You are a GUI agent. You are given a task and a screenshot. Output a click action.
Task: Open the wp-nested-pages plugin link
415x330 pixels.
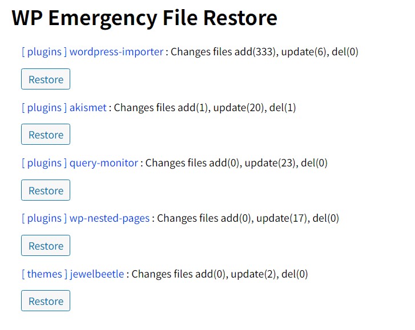tap(110, 218)
